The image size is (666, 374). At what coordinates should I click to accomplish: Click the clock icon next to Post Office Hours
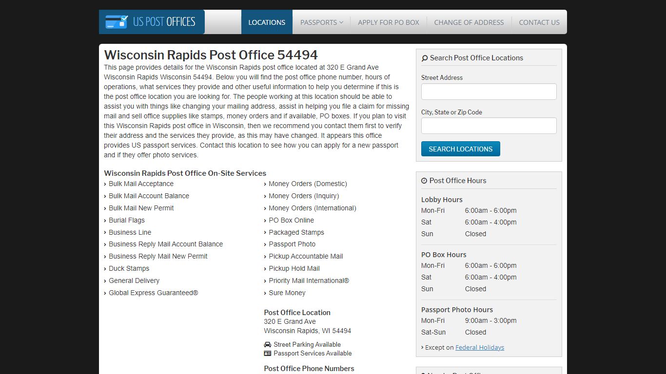point(424,181)
